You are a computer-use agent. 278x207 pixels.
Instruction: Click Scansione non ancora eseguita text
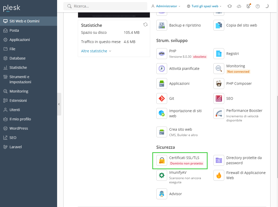[185, 180]
